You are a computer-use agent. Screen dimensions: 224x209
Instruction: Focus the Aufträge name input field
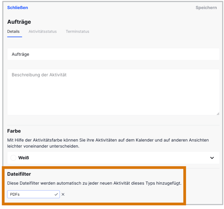click(x=113, y=54)
